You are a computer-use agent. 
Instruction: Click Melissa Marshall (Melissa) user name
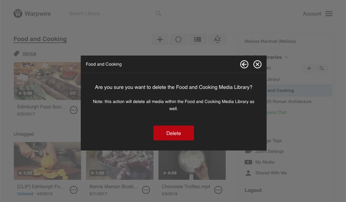click(x=270, y=41)
